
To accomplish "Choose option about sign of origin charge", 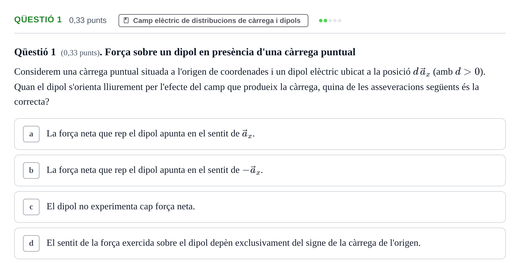I will 260,243.
